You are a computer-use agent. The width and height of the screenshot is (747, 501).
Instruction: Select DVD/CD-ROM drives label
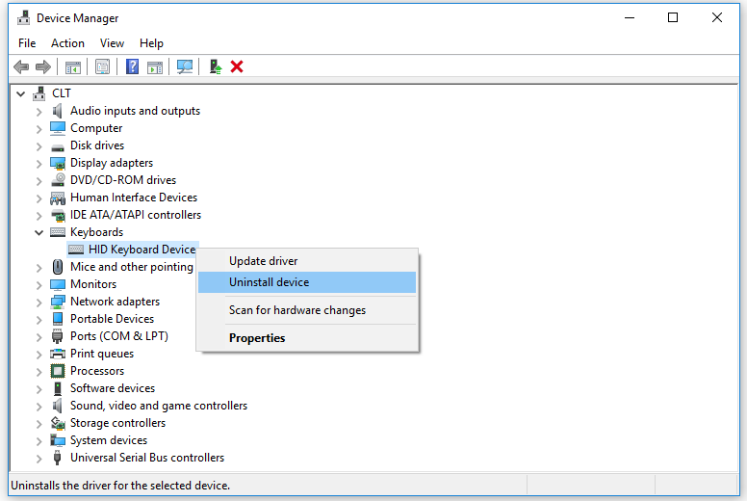point(123,180)
